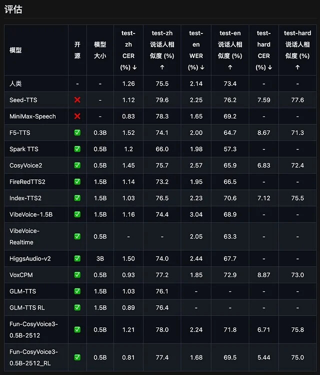The width and height of the screenshot is (320, 375).
Task: Click green checkmark beside CosyVoice2
Action: pyautogui.click(x=77, y=165)
